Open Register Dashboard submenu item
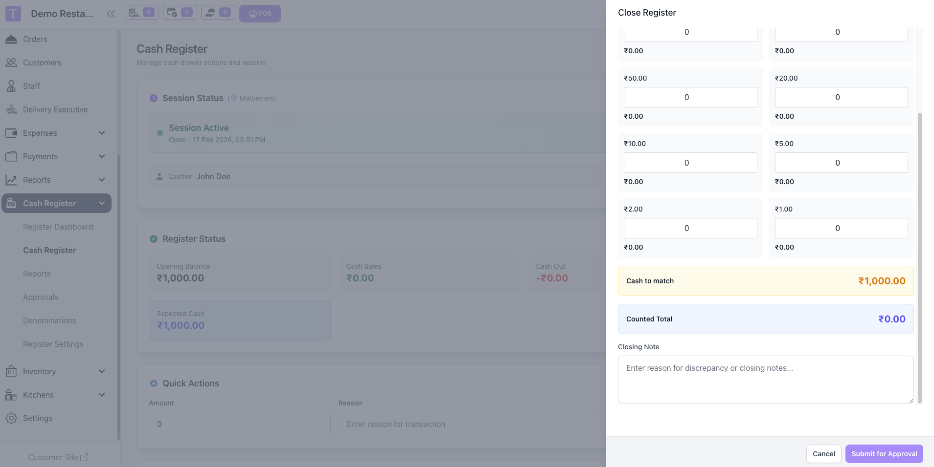This screenshot has height=467, width=934. [58, 227]
